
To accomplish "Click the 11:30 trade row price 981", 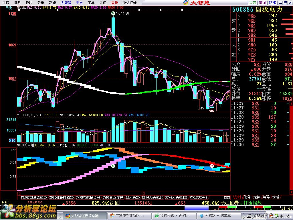I will [x=255, y=145].
